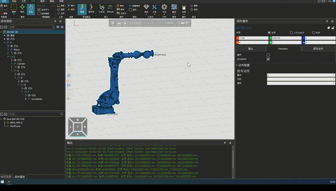This screenshot has height=191, width=336.
Task: Open the Windows Start button
Action: coord(2,182)
